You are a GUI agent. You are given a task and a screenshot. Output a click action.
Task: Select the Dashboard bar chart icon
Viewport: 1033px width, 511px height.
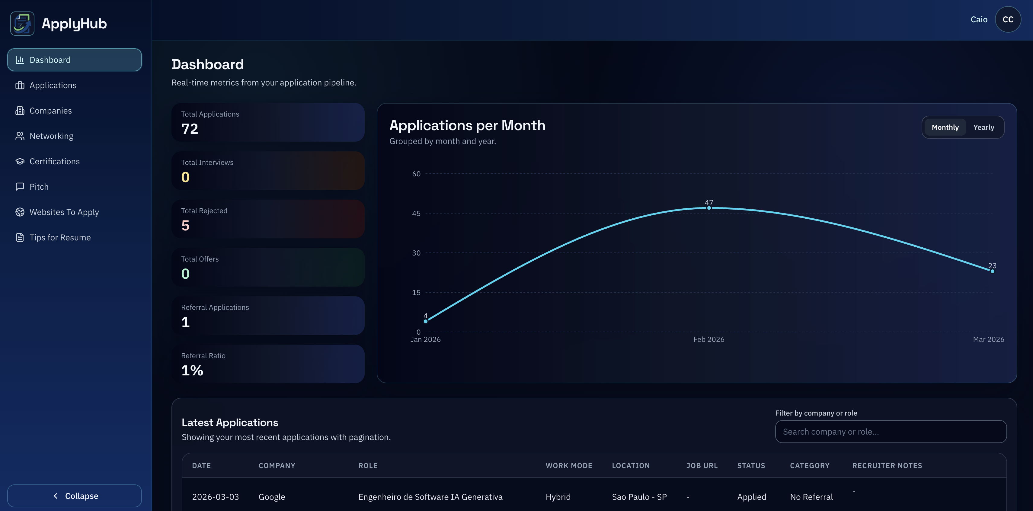coord(20,59)
